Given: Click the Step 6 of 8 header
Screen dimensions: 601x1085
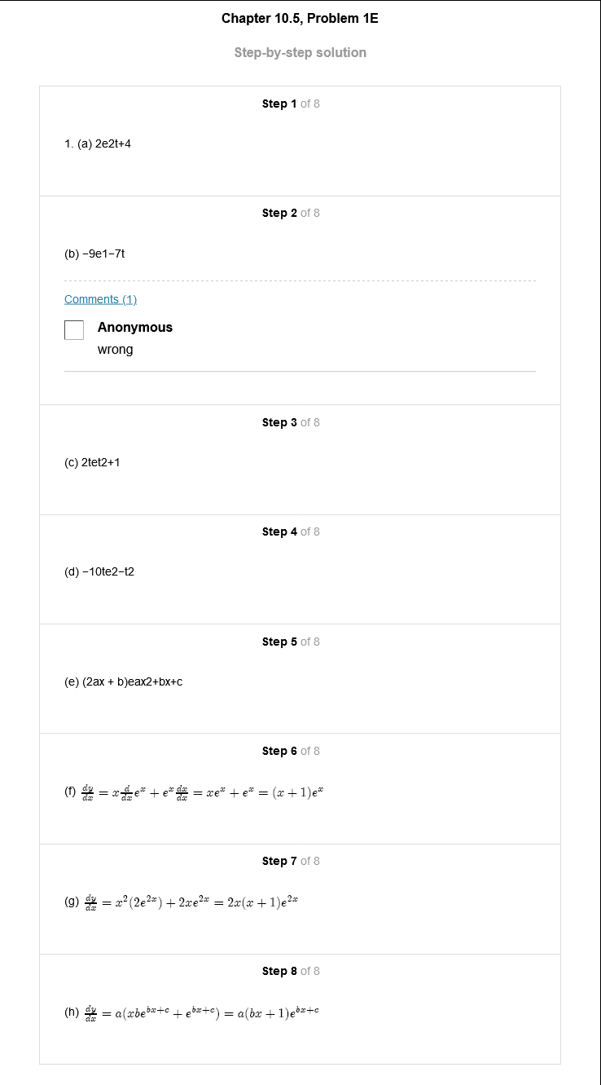Looking at the screenshot, I should pos(291,751).
